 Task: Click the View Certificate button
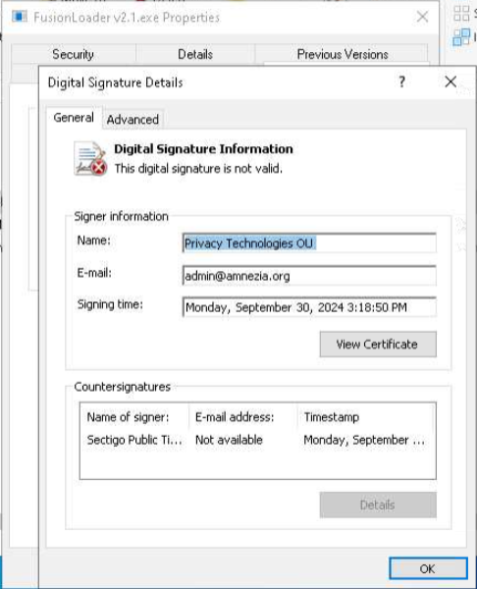coord(378,345)
